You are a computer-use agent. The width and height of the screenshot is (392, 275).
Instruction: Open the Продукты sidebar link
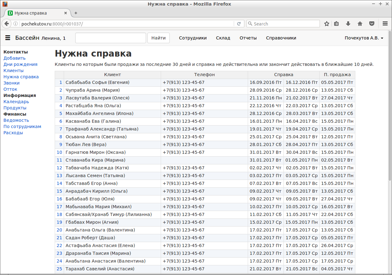point(15,108)
